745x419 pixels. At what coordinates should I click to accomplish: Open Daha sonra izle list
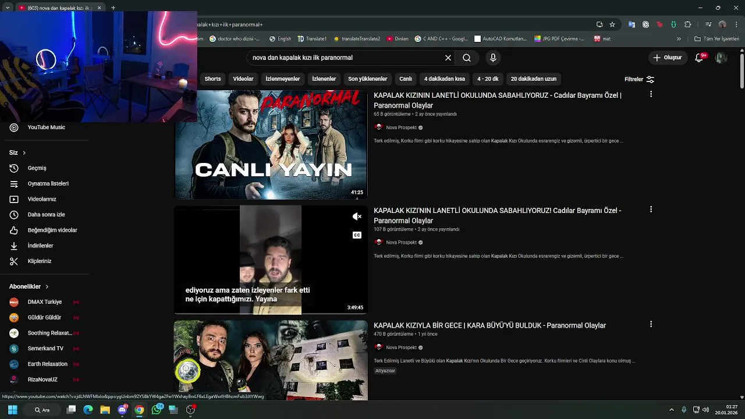[x=45, y=215]
